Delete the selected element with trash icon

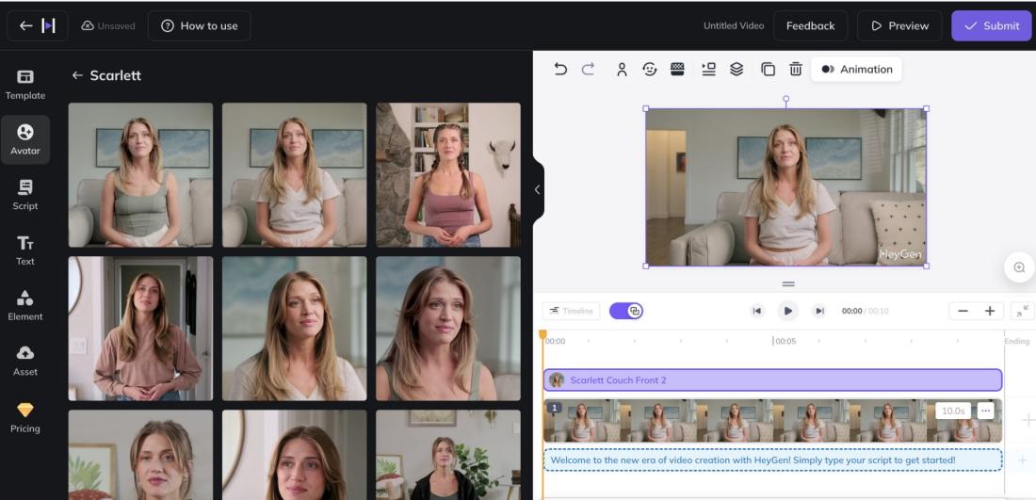click(x=796, y=69)
